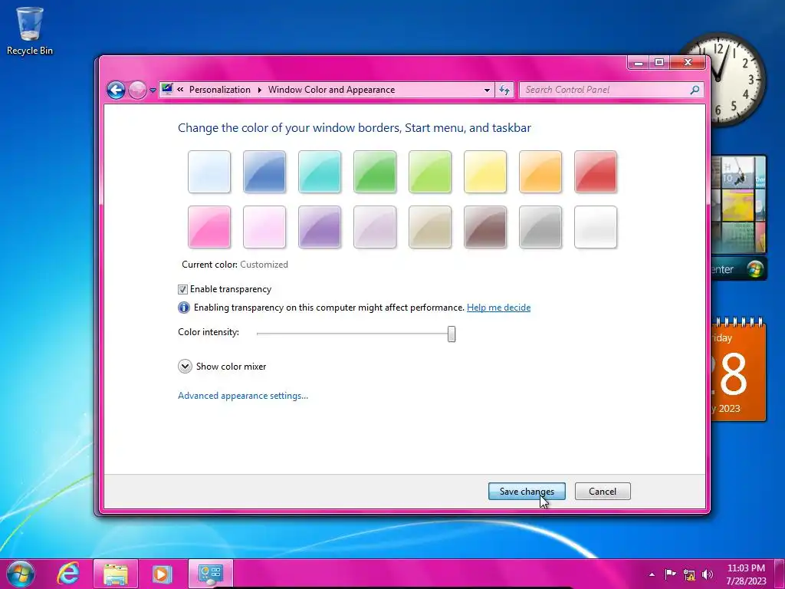This screenshot has height=589, width=785.
Task: Click the Control Panel icon in address bar
Action: pos(167,90)
